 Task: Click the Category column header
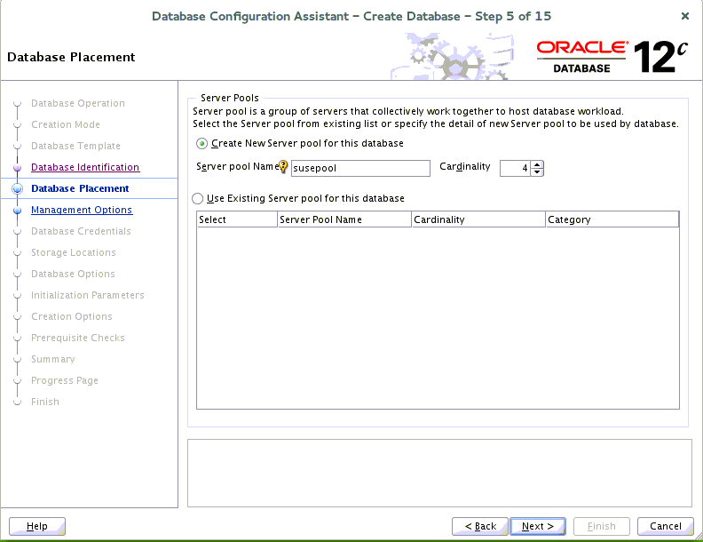tap(612, 219)
